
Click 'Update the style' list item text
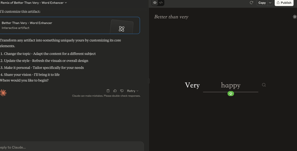click(46, 61)
